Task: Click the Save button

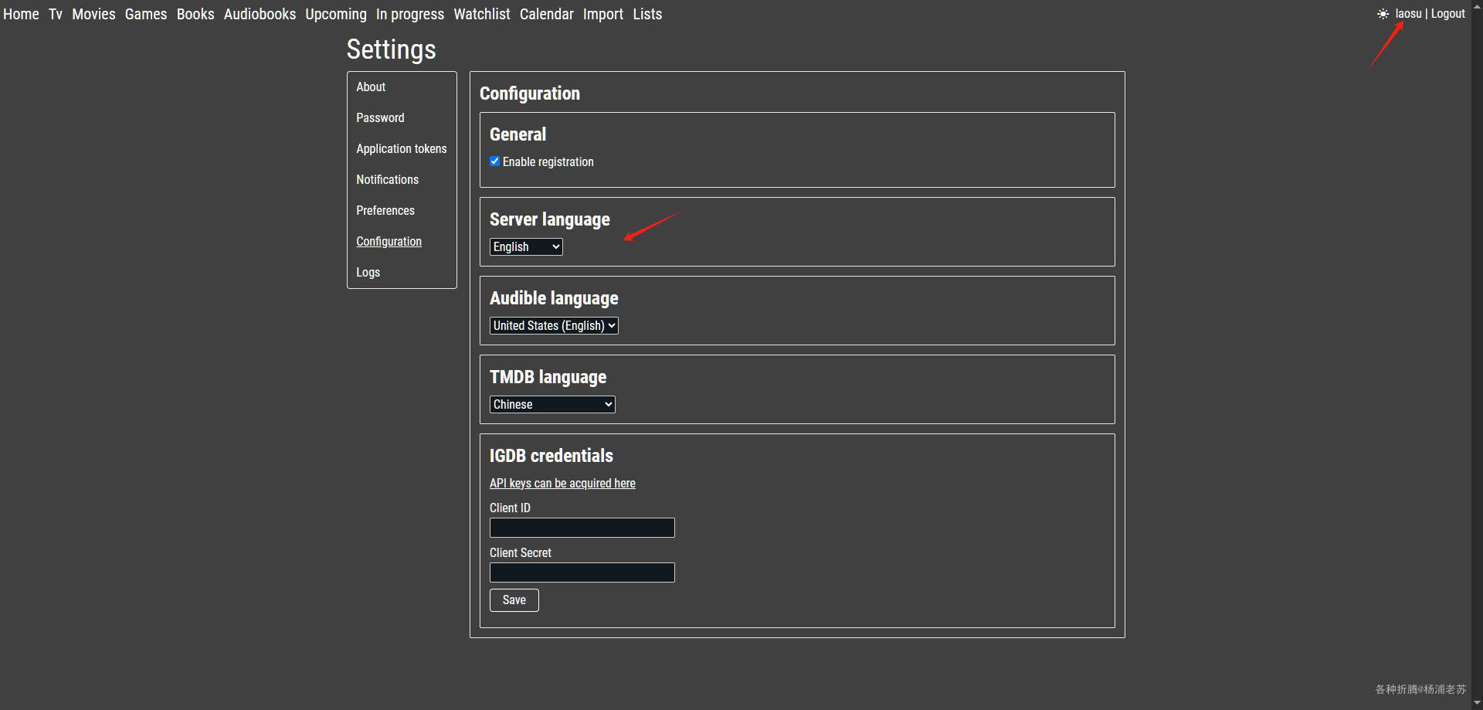Action: 514,600
